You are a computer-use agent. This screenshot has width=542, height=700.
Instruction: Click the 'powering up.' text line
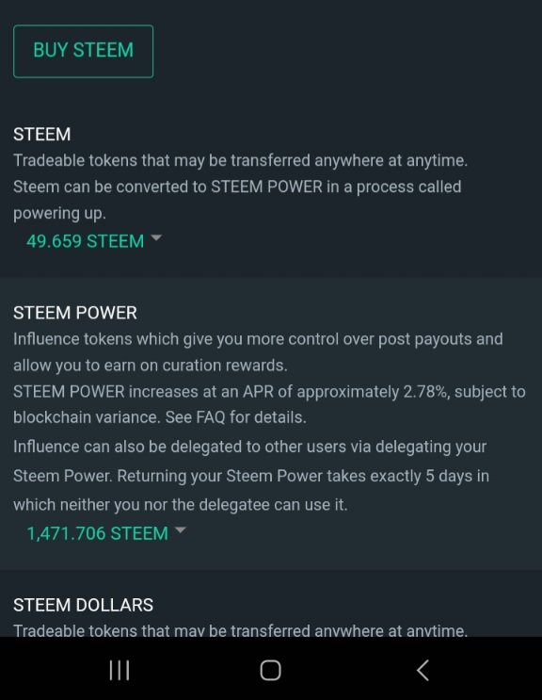click(59, 214)
